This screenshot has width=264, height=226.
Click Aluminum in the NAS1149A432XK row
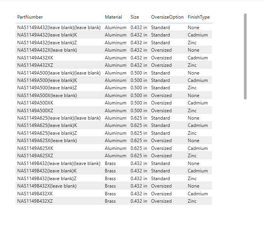pos(116,58)
